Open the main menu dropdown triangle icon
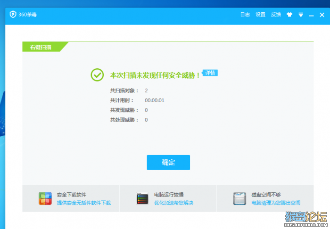Viewport: 330px width, 229px height. tap(301, 15)
